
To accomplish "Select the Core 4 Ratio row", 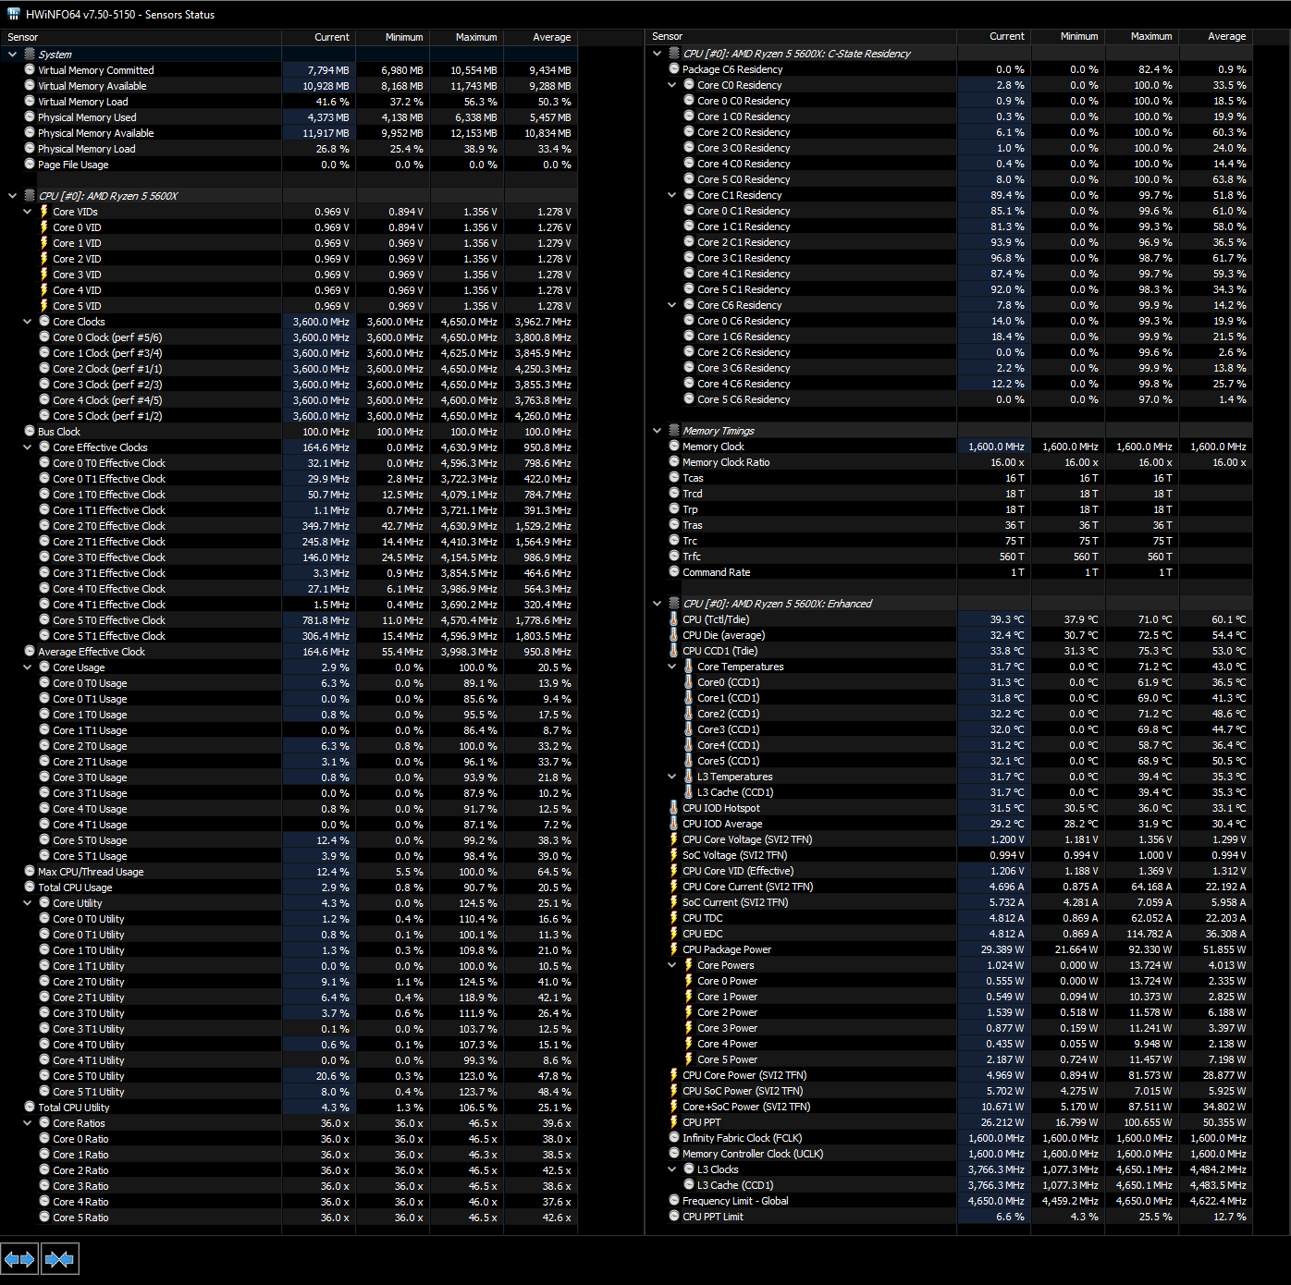I will tap(289, 1202).
